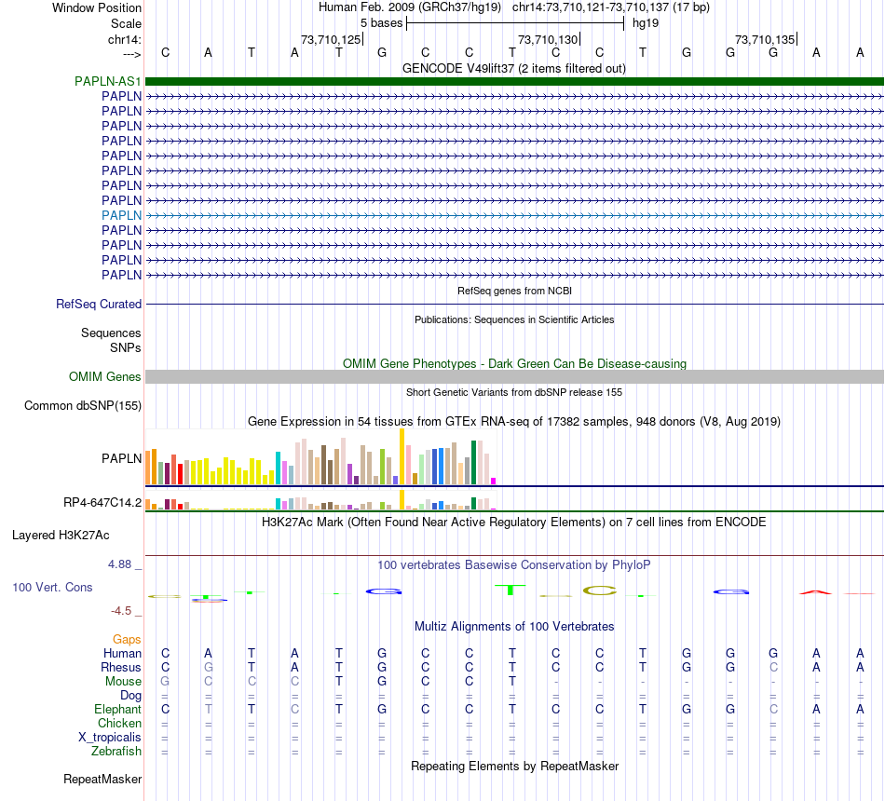The image size is (885, 801).
Task: Click the 73,710,130 ruler position marker
Action: 548,39
